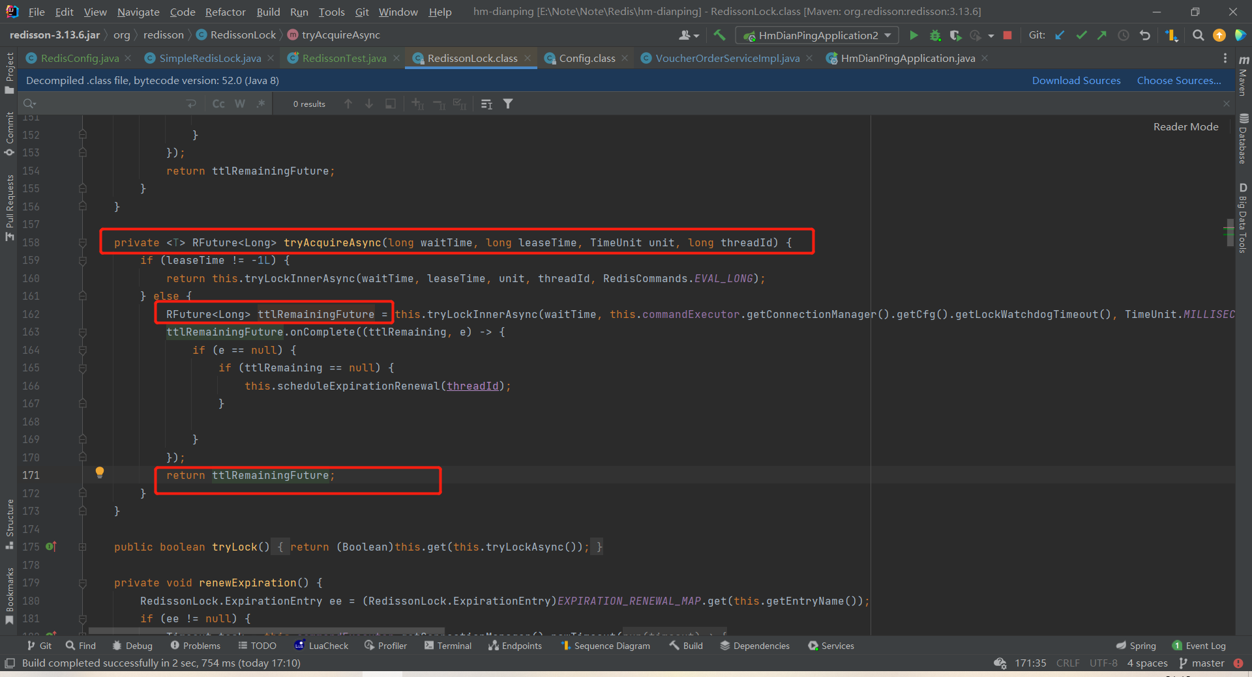Open the Bookmarks tool window

click(x=9, y=596)
